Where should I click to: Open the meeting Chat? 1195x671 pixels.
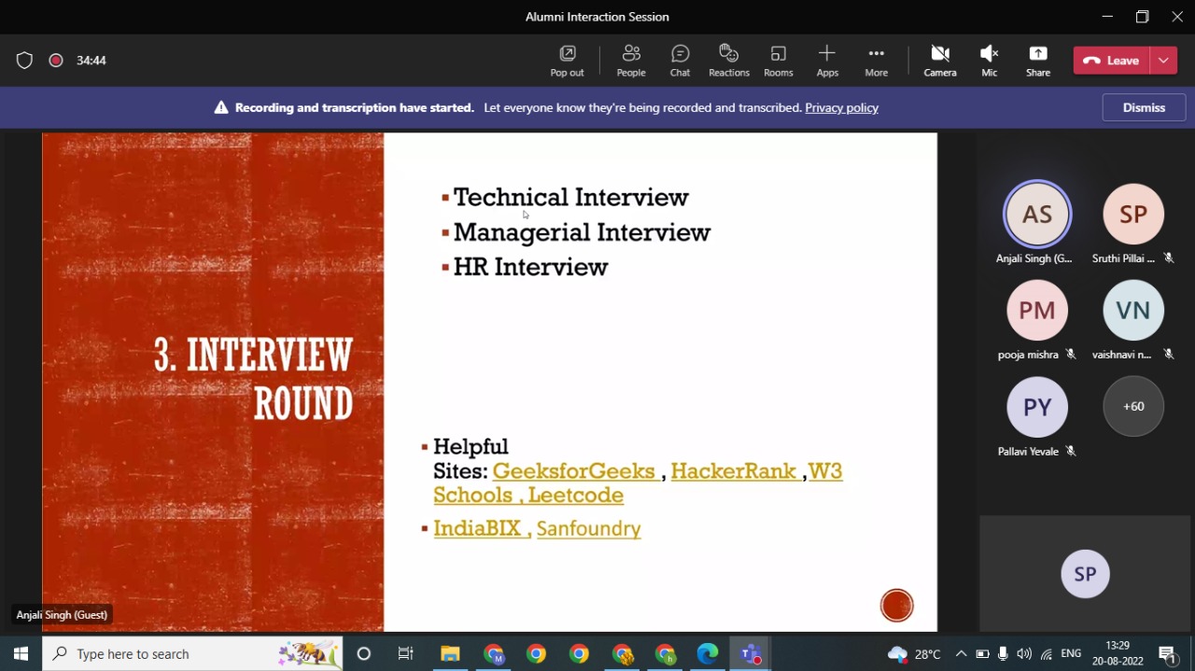pos(680,61)
